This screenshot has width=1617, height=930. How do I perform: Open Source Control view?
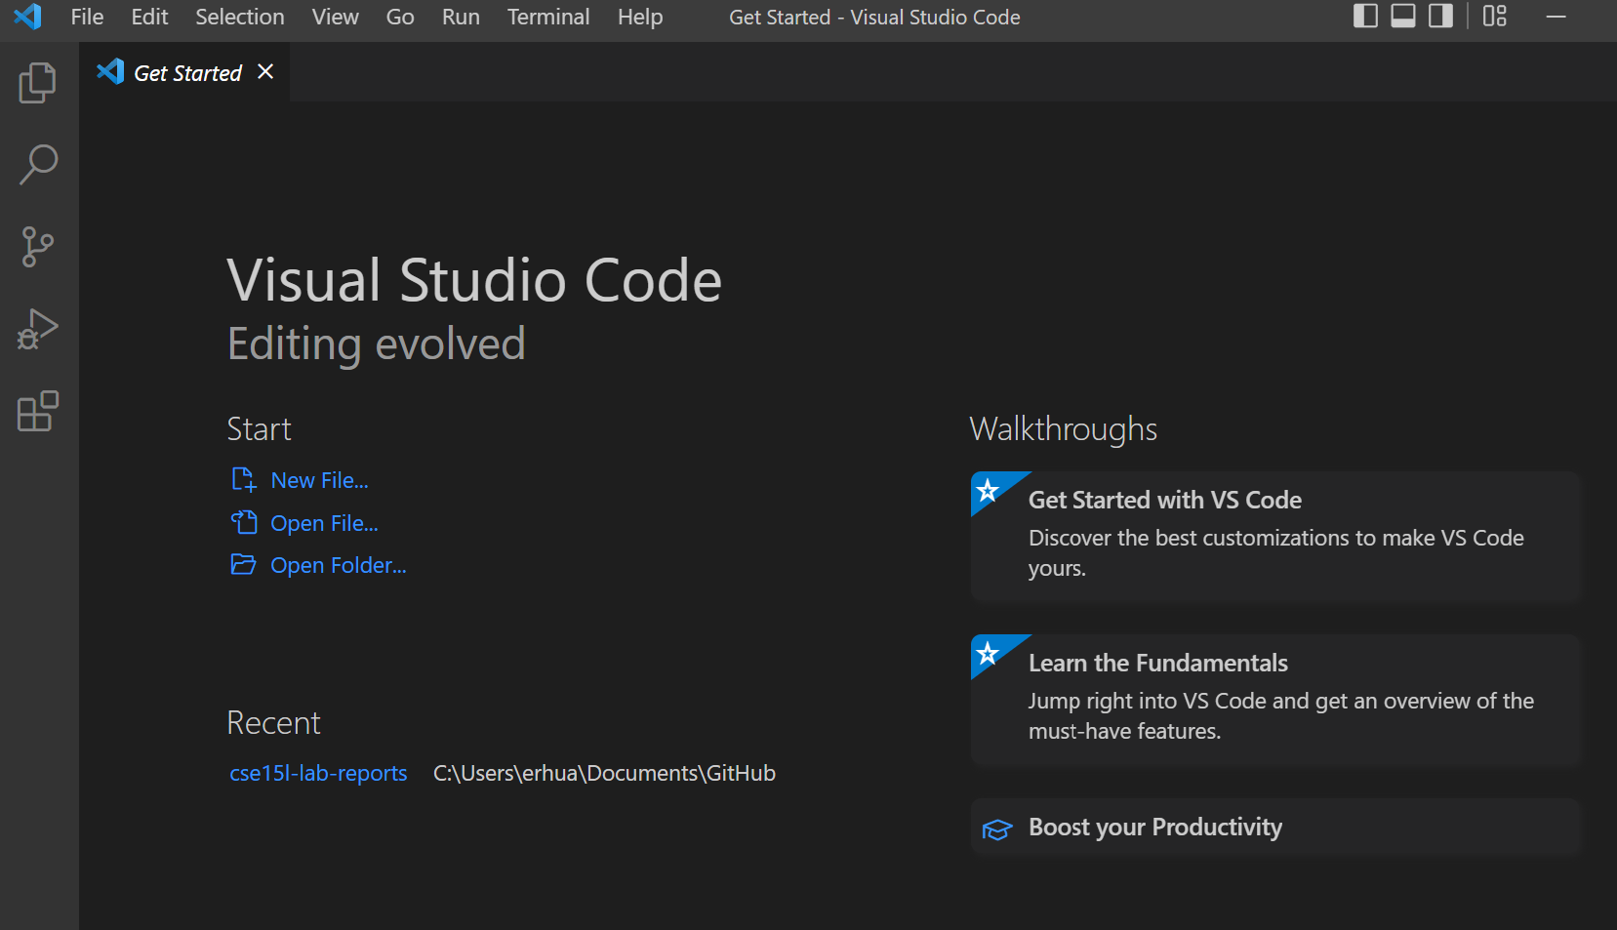coord(38,247)
